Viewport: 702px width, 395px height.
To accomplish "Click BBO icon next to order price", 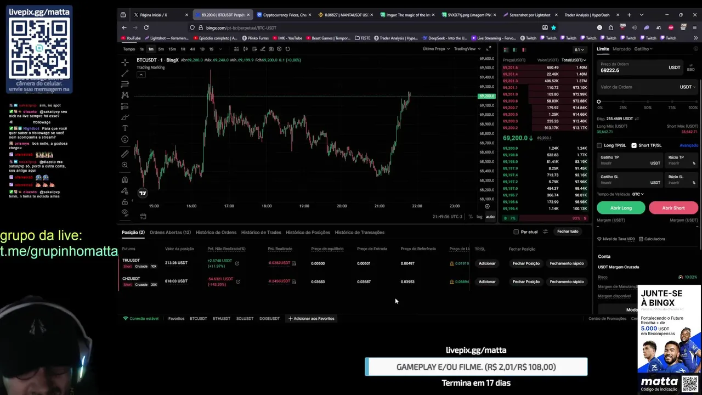I will coord(690,68).
